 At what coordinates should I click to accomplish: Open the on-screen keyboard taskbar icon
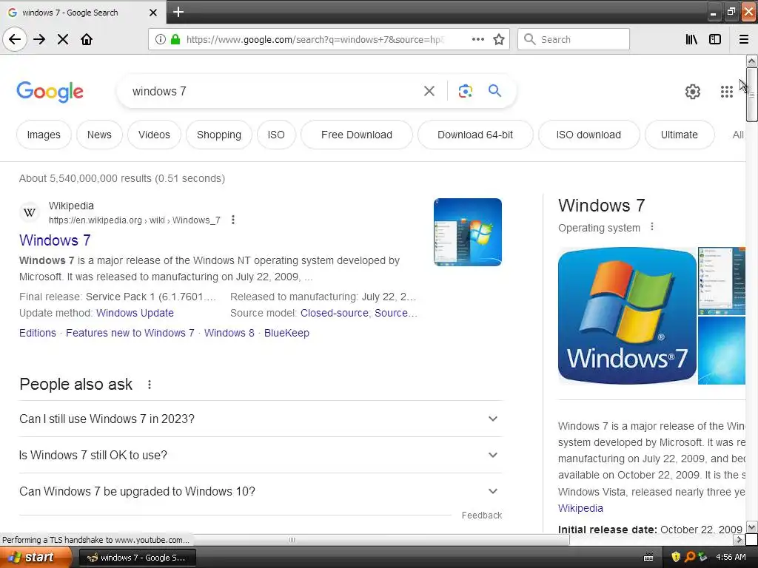[648, 558]
